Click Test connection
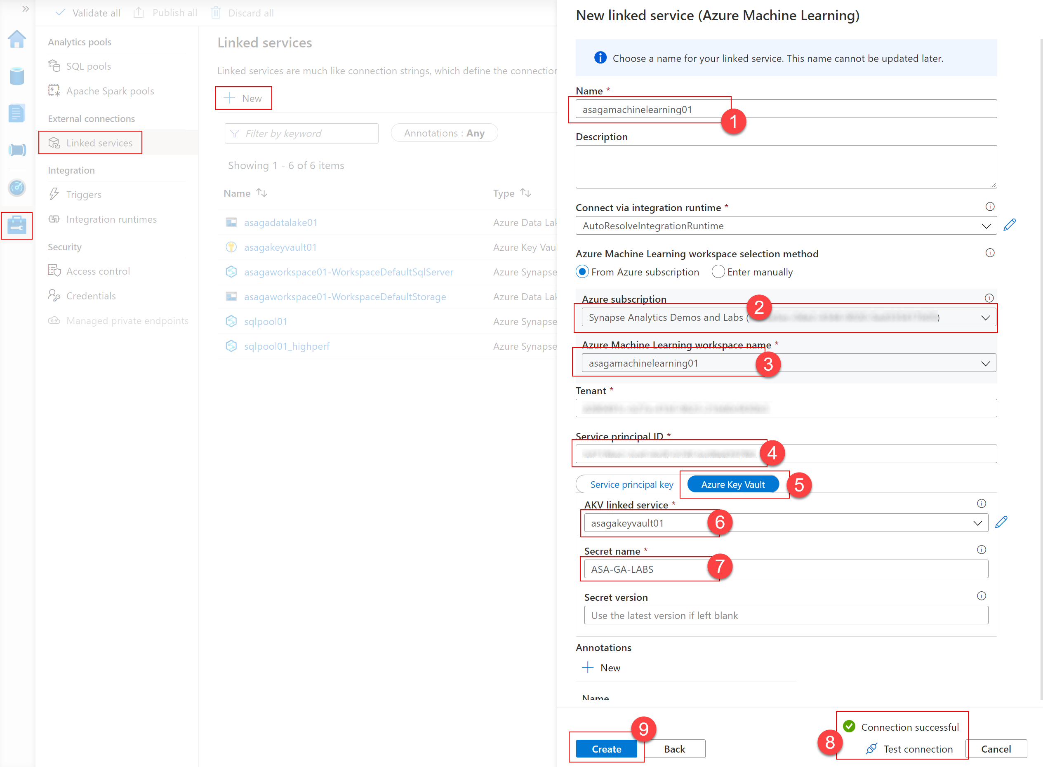Image resolution: width=1043 pixels, height=767 pixels. (909, 749)
